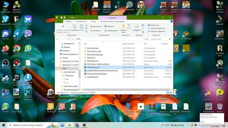The image size is (228, 128).
Task: Open the File tab in Explorer
Action: 59,21
